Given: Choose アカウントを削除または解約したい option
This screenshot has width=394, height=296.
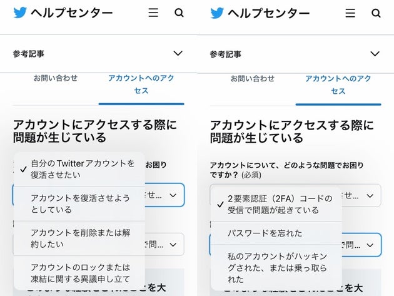Looking at the screenshot, I should (79, 238).
